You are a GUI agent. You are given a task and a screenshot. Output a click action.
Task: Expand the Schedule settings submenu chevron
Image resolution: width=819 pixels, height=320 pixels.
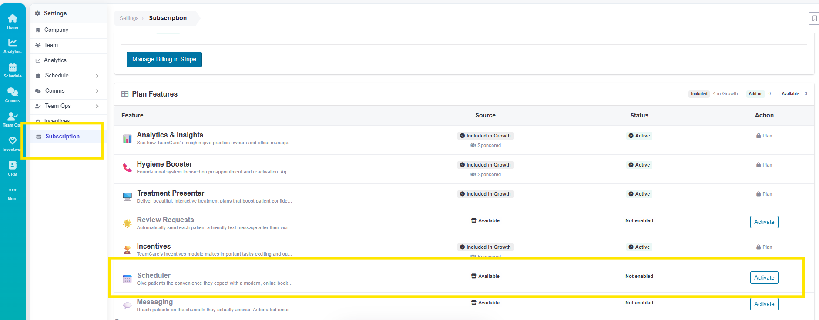[x=97, y=76]
